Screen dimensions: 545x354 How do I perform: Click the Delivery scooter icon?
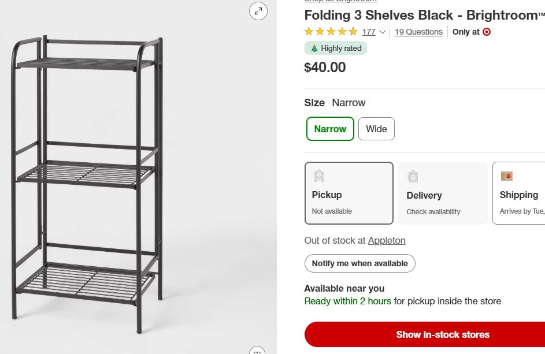click(413, 176)
